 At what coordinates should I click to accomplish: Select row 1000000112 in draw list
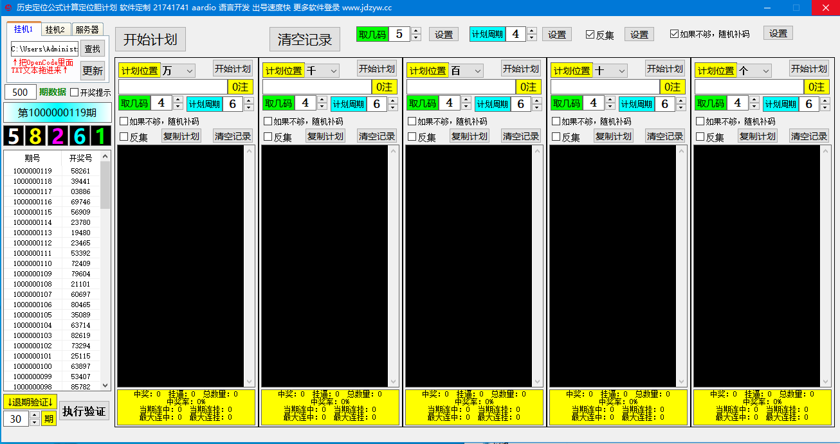click(x=52, y=243)
